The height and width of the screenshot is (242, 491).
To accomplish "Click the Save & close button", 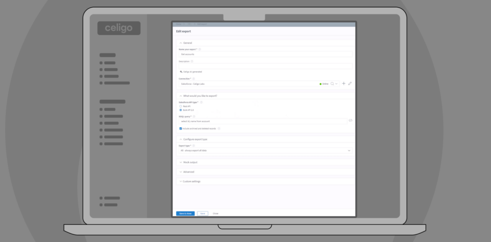I will 185,213.
